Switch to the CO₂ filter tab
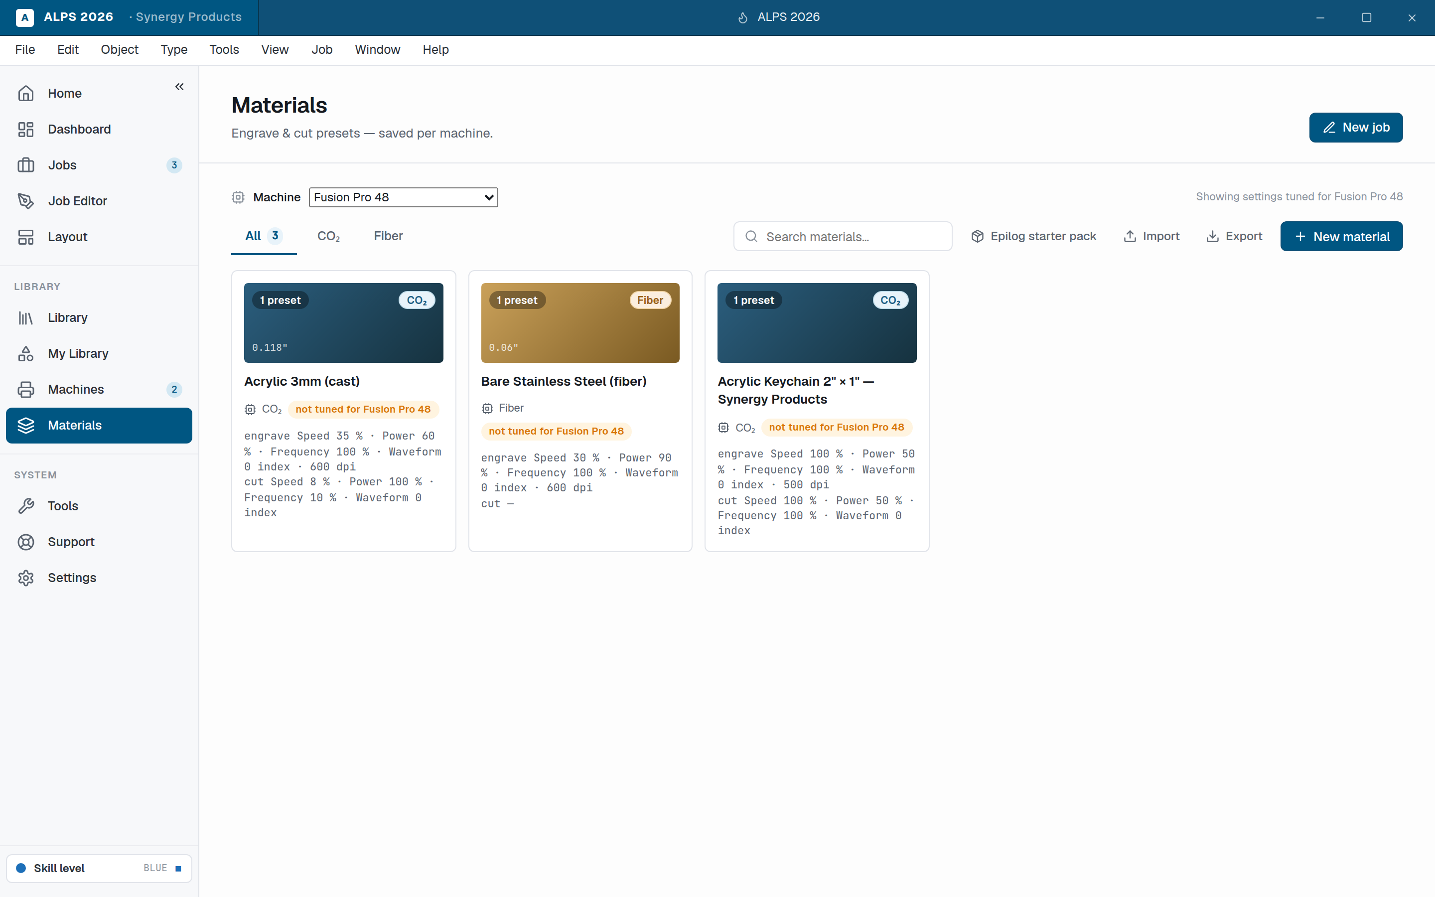 (x=328, y=236)
